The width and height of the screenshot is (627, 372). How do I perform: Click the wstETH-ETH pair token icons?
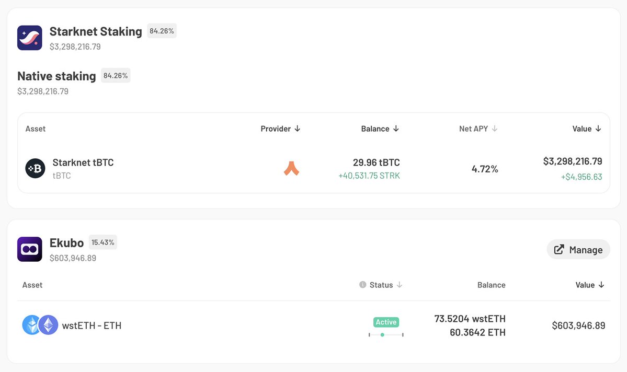tap(40, 325)
